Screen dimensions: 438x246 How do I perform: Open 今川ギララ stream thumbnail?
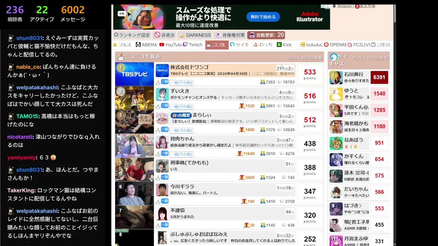point(134,193)
